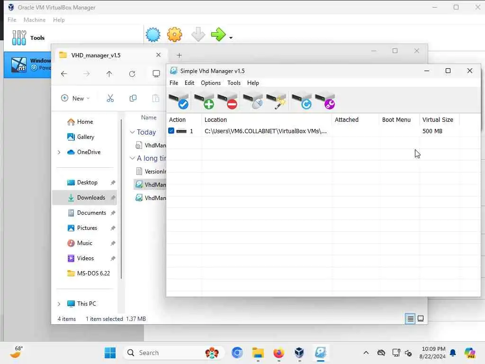This screenshot has width=485, height=364.
Task: Open the New dropdown in Explorer
Action: pyautogui.click(x=75, y=99)
